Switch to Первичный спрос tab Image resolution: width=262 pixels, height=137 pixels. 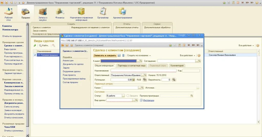pyautogui.click(x=158, y=66)
